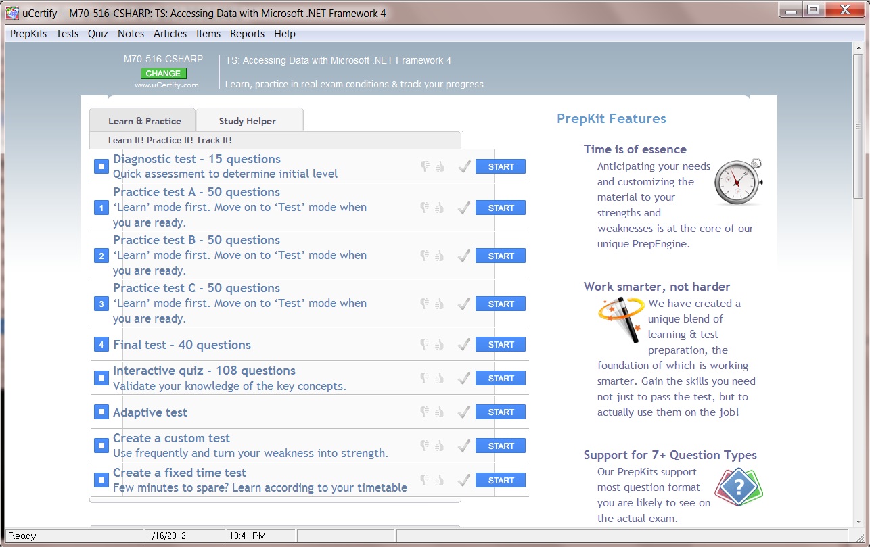Click checkmark icon for Practice test C
This screenshot has height=547, width=870.
pos(464,304)
